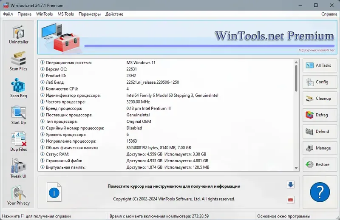Open the Tweak UI tool
The image size is (340, 220).
point(18,169)
